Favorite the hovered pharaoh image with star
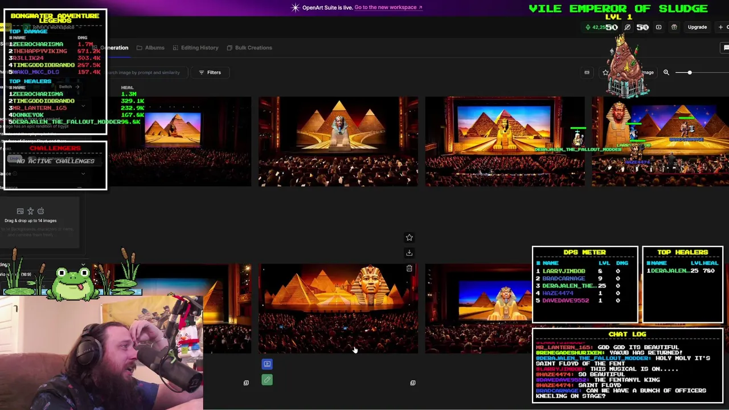This screenshot has width=729, height=410. point(409,237)
